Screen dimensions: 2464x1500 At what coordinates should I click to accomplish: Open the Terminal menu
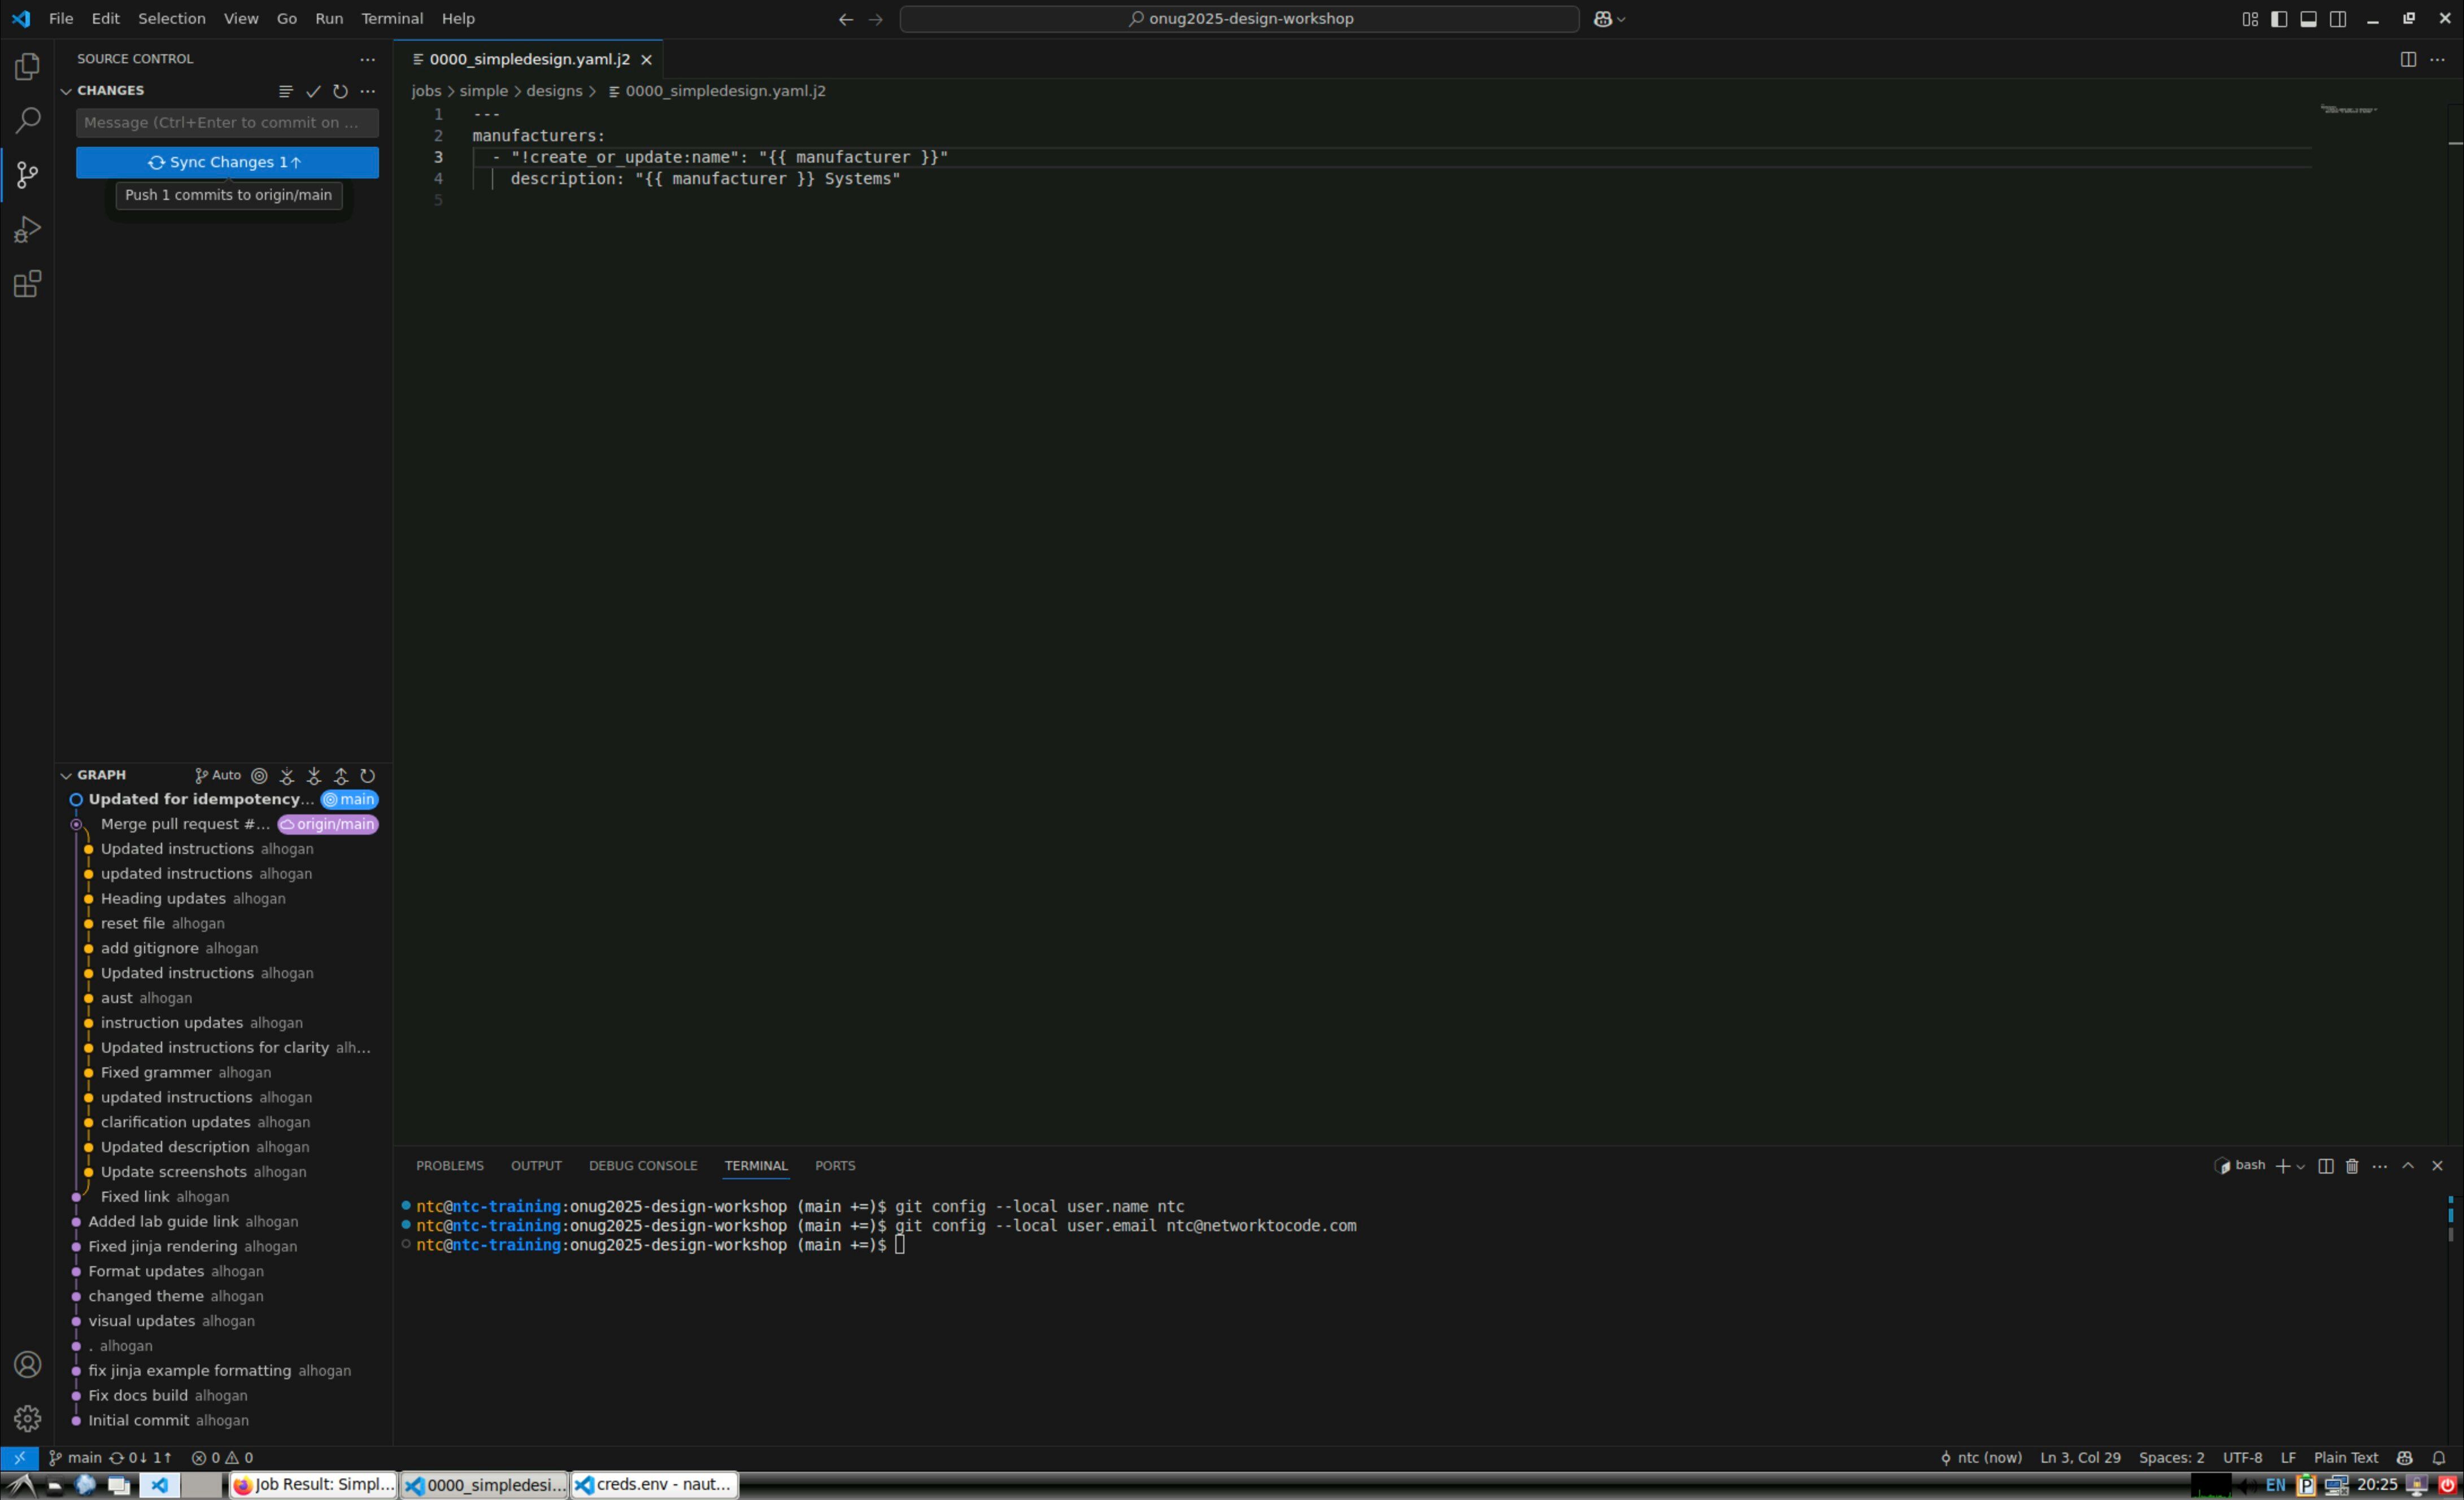click(x=391, y=19)
